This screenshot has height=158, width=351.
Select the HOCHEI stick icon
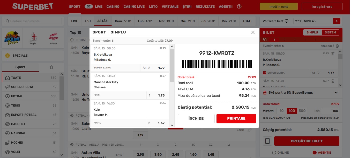7,143
